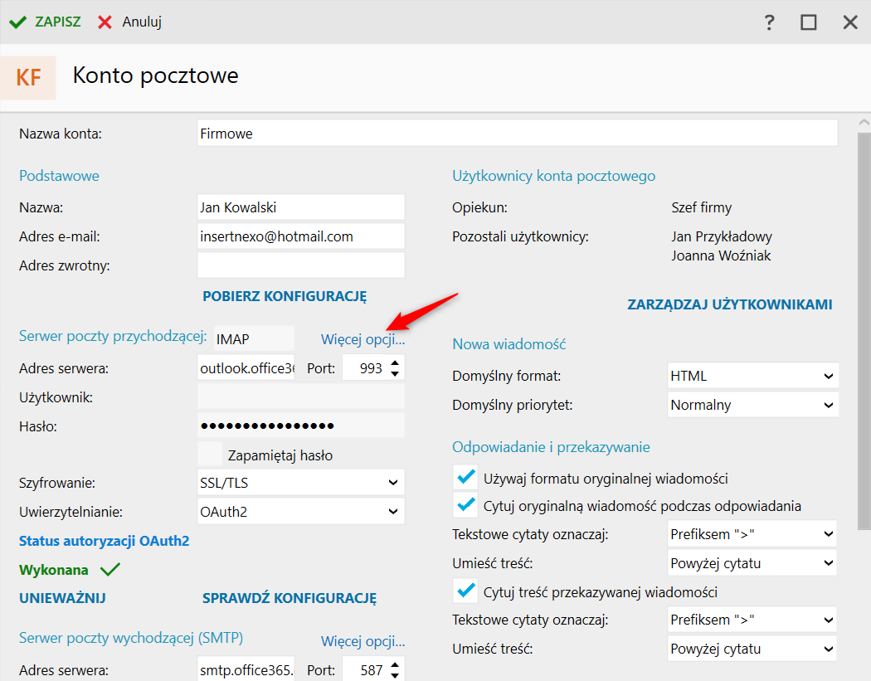Viewport: 871px width, 681px height.
Task: Open the Szyfrowanie SSL/TLS dropdown
Action: pyautogui.click(x=301, y=482)
